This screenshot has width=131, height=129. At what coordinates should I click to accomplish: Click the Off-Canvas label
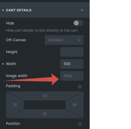click(16, 40)
